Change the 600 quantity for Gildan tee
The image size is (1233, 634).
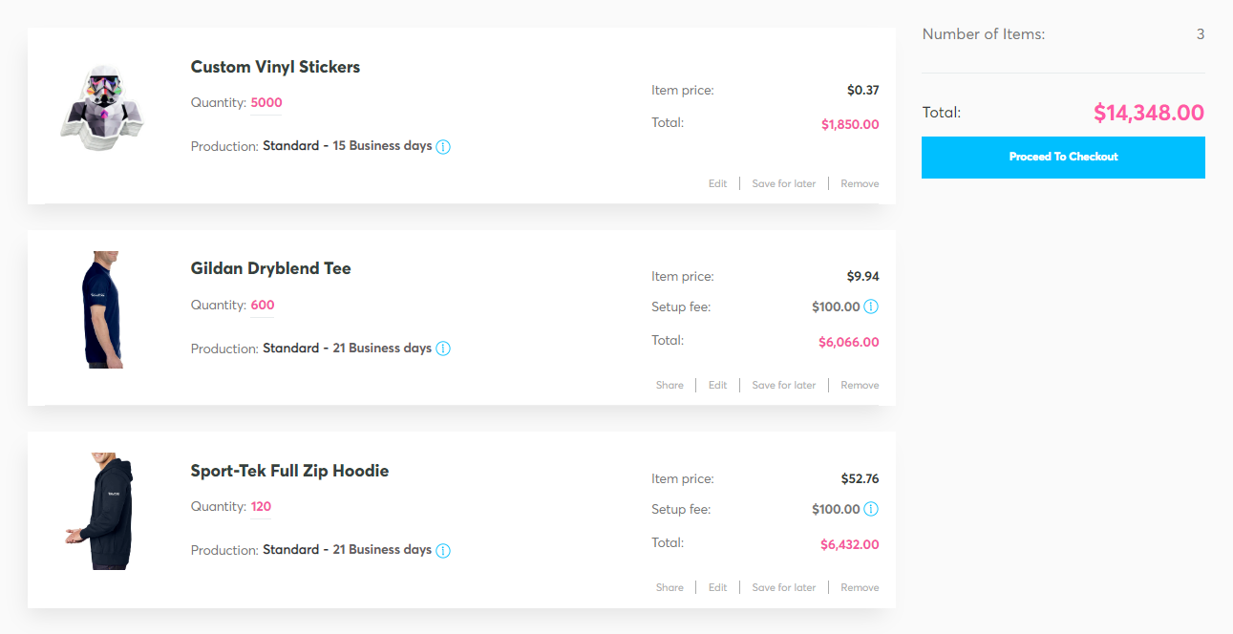click(263, 306)
